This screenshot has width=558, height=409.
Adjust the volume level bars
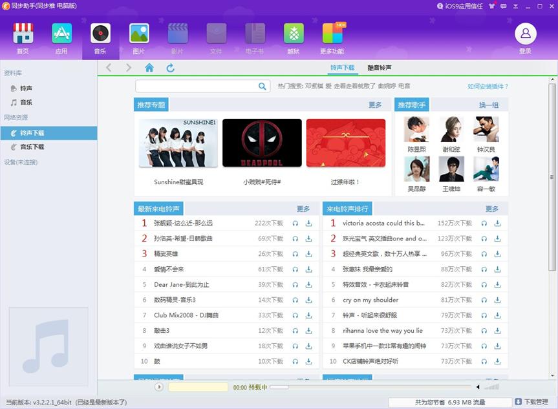[x=491, y=387]
